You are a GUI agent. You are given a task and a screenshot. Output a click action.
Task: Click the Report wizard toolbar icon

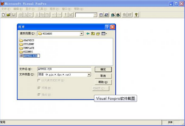click(118, 15)
